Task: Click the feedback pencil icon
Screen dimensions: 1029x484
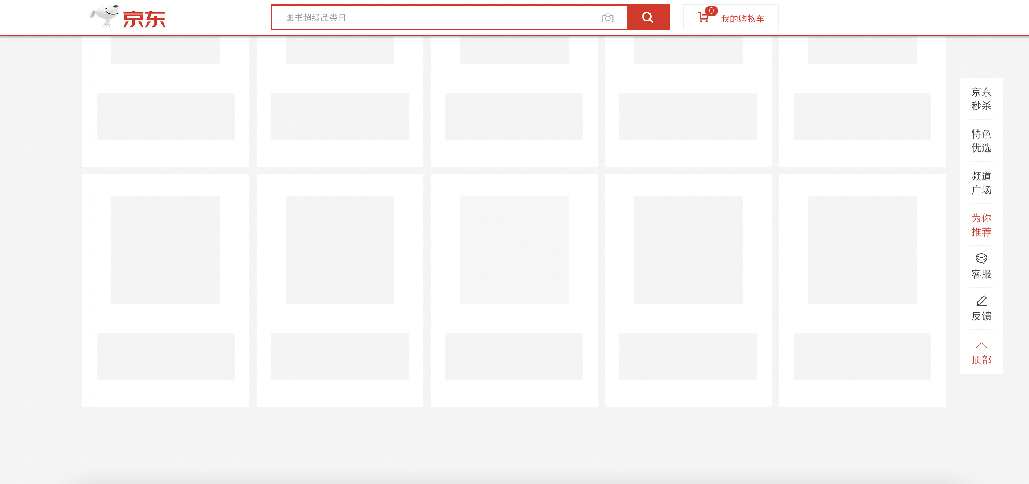Action: 981,300
